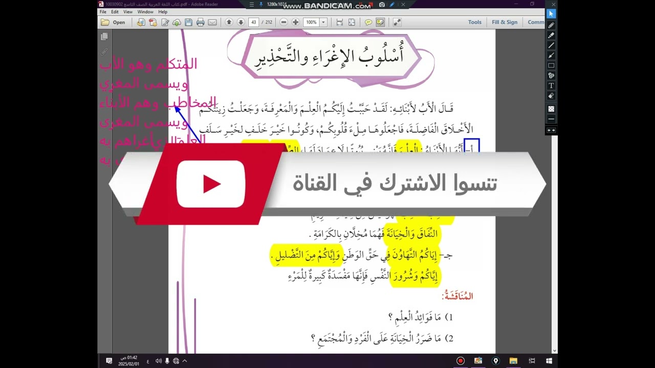Flip the drawing toolbar with the double-arrow button
This screenshot has height=368, width=655.
click(x=551, y=130)
